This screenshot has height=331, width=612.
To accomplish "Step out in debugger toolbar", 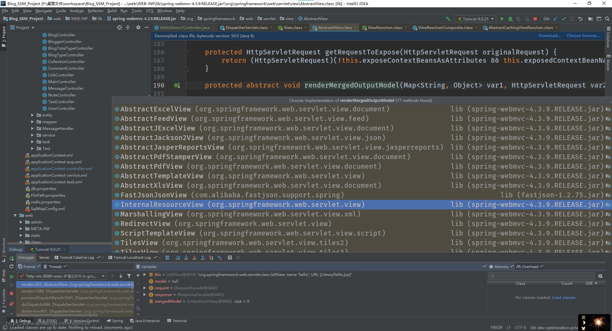I will (x=203, y=257).
